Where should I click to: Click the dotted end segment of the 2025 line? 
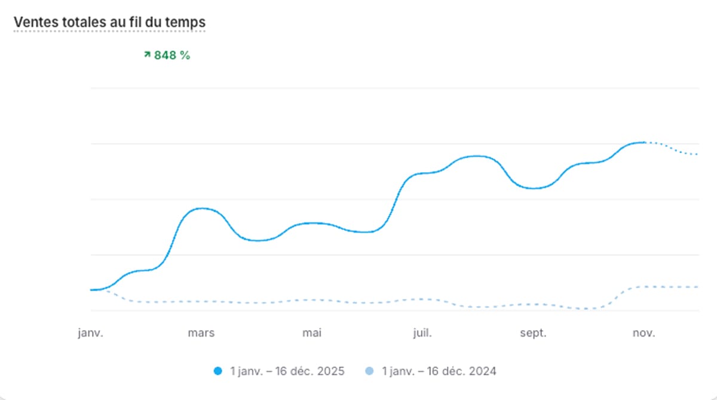[675, 150]
